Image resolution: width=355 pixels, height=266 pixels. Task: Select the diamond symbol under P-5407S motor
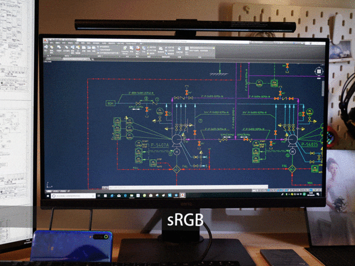[x=292, y=169]
